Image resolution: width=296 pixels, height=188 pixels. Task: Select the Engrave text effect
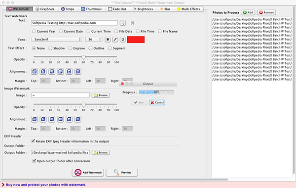70,48
